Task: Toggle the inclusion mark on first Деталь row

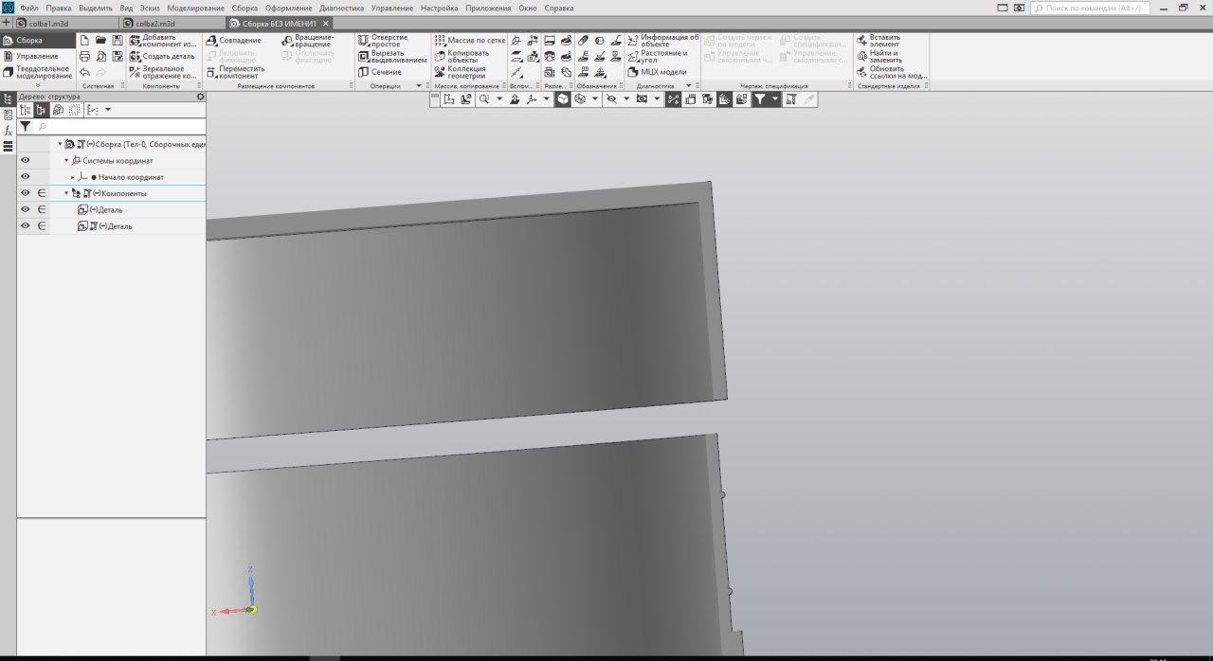Action: click(x=42, y=209)
